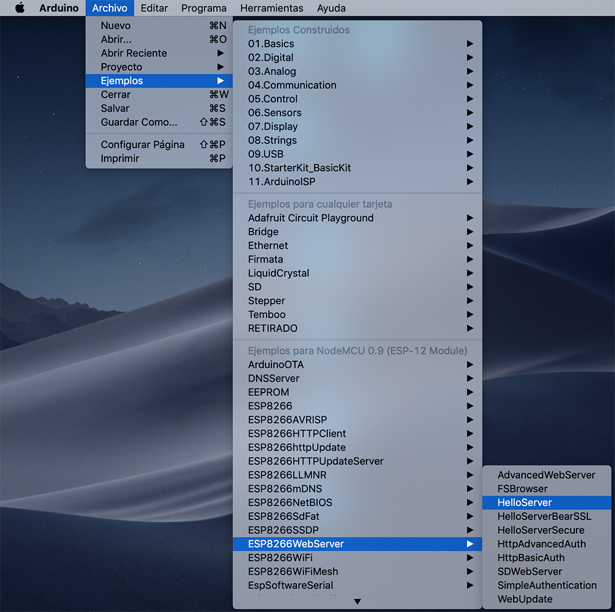
Task: Choose Nuevo from Archivo menu
Action: (x=159, y=25)
